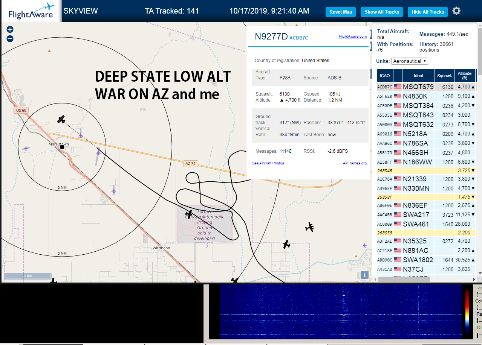Viewport: 482px width, 345px height.
Task: Select N35325 row in aircraft table
Action: tap(426, 241)
